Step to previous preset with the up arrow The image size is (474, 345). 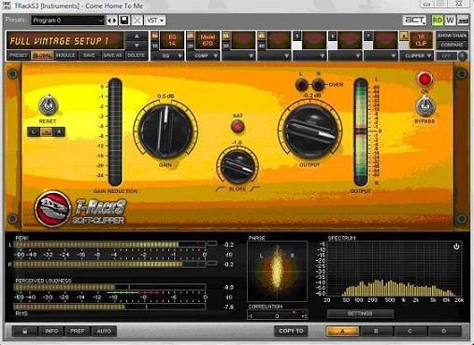pyautogui.click(x=136, y=36)
